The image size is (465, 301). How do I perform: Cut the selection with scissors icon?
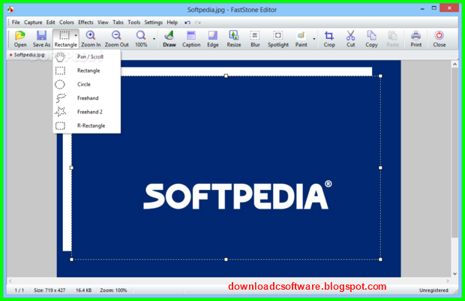[351, 39]
